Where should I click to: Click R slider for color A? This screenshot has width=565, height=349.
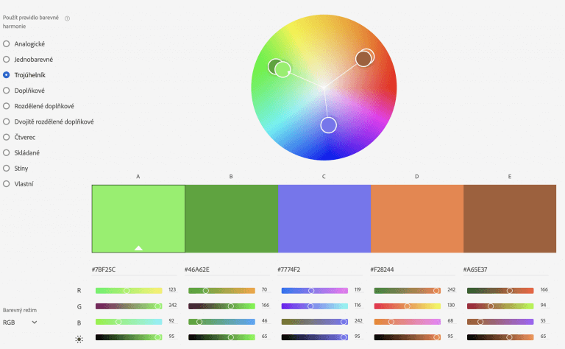pyautogui.click(x=129, y=291)
